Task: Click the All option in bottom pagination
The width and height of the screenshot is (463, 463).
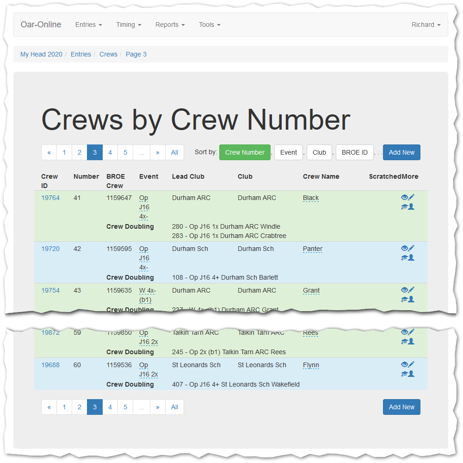Action: click(174, 407)
